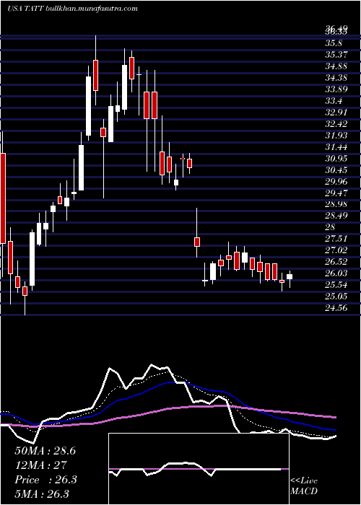Image resolution: width=361 pixels, height=505 pixels.
Task: Click the 32.91 price axis label
Action: pos(336,113)
